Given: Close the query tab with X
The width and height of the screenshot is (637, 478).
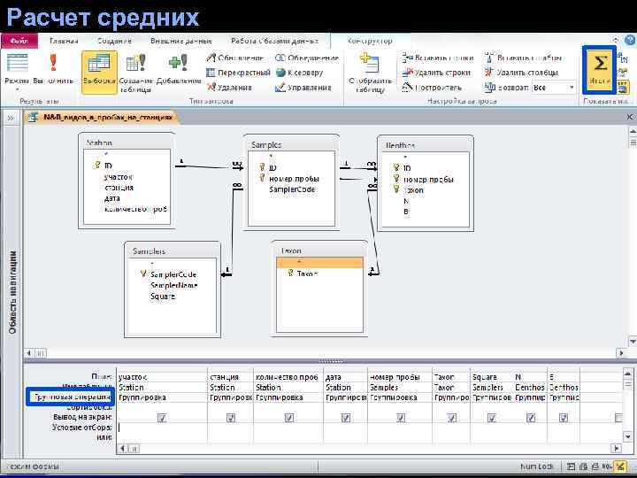Looking at the screenshot, I should point(630,117).
